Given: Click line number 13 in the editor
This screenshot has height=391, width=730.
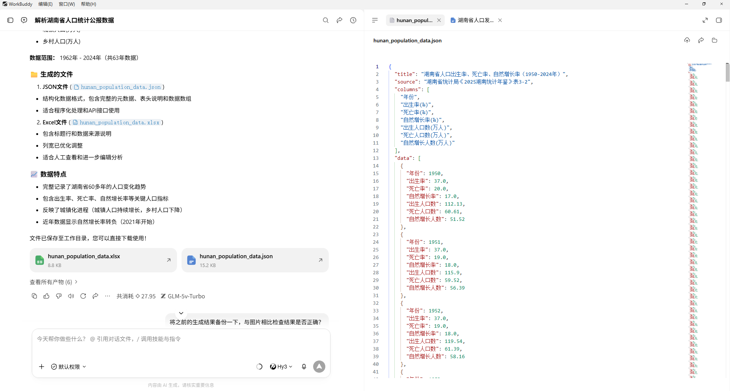Looking at the screenshot, I should (x=376, y=158).
